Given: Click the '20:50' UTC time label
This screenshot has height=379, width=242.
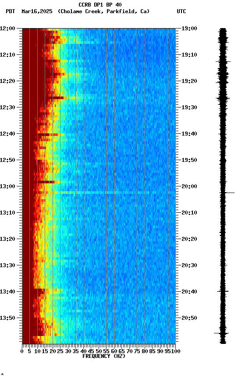Looking at the screenshot, I should [x=189, y=318].
